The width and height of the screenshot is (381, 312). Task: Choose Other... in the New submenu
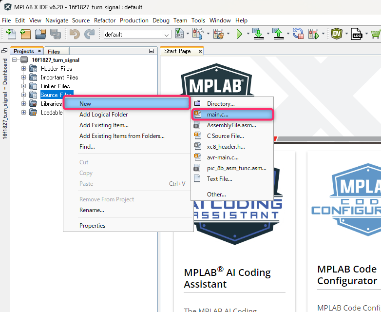pyautogui.click(x=232, y=195)
